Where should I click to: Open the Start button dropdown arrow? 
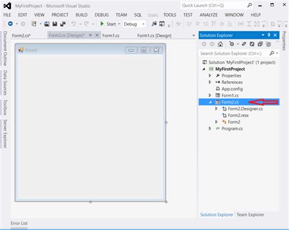119,24
